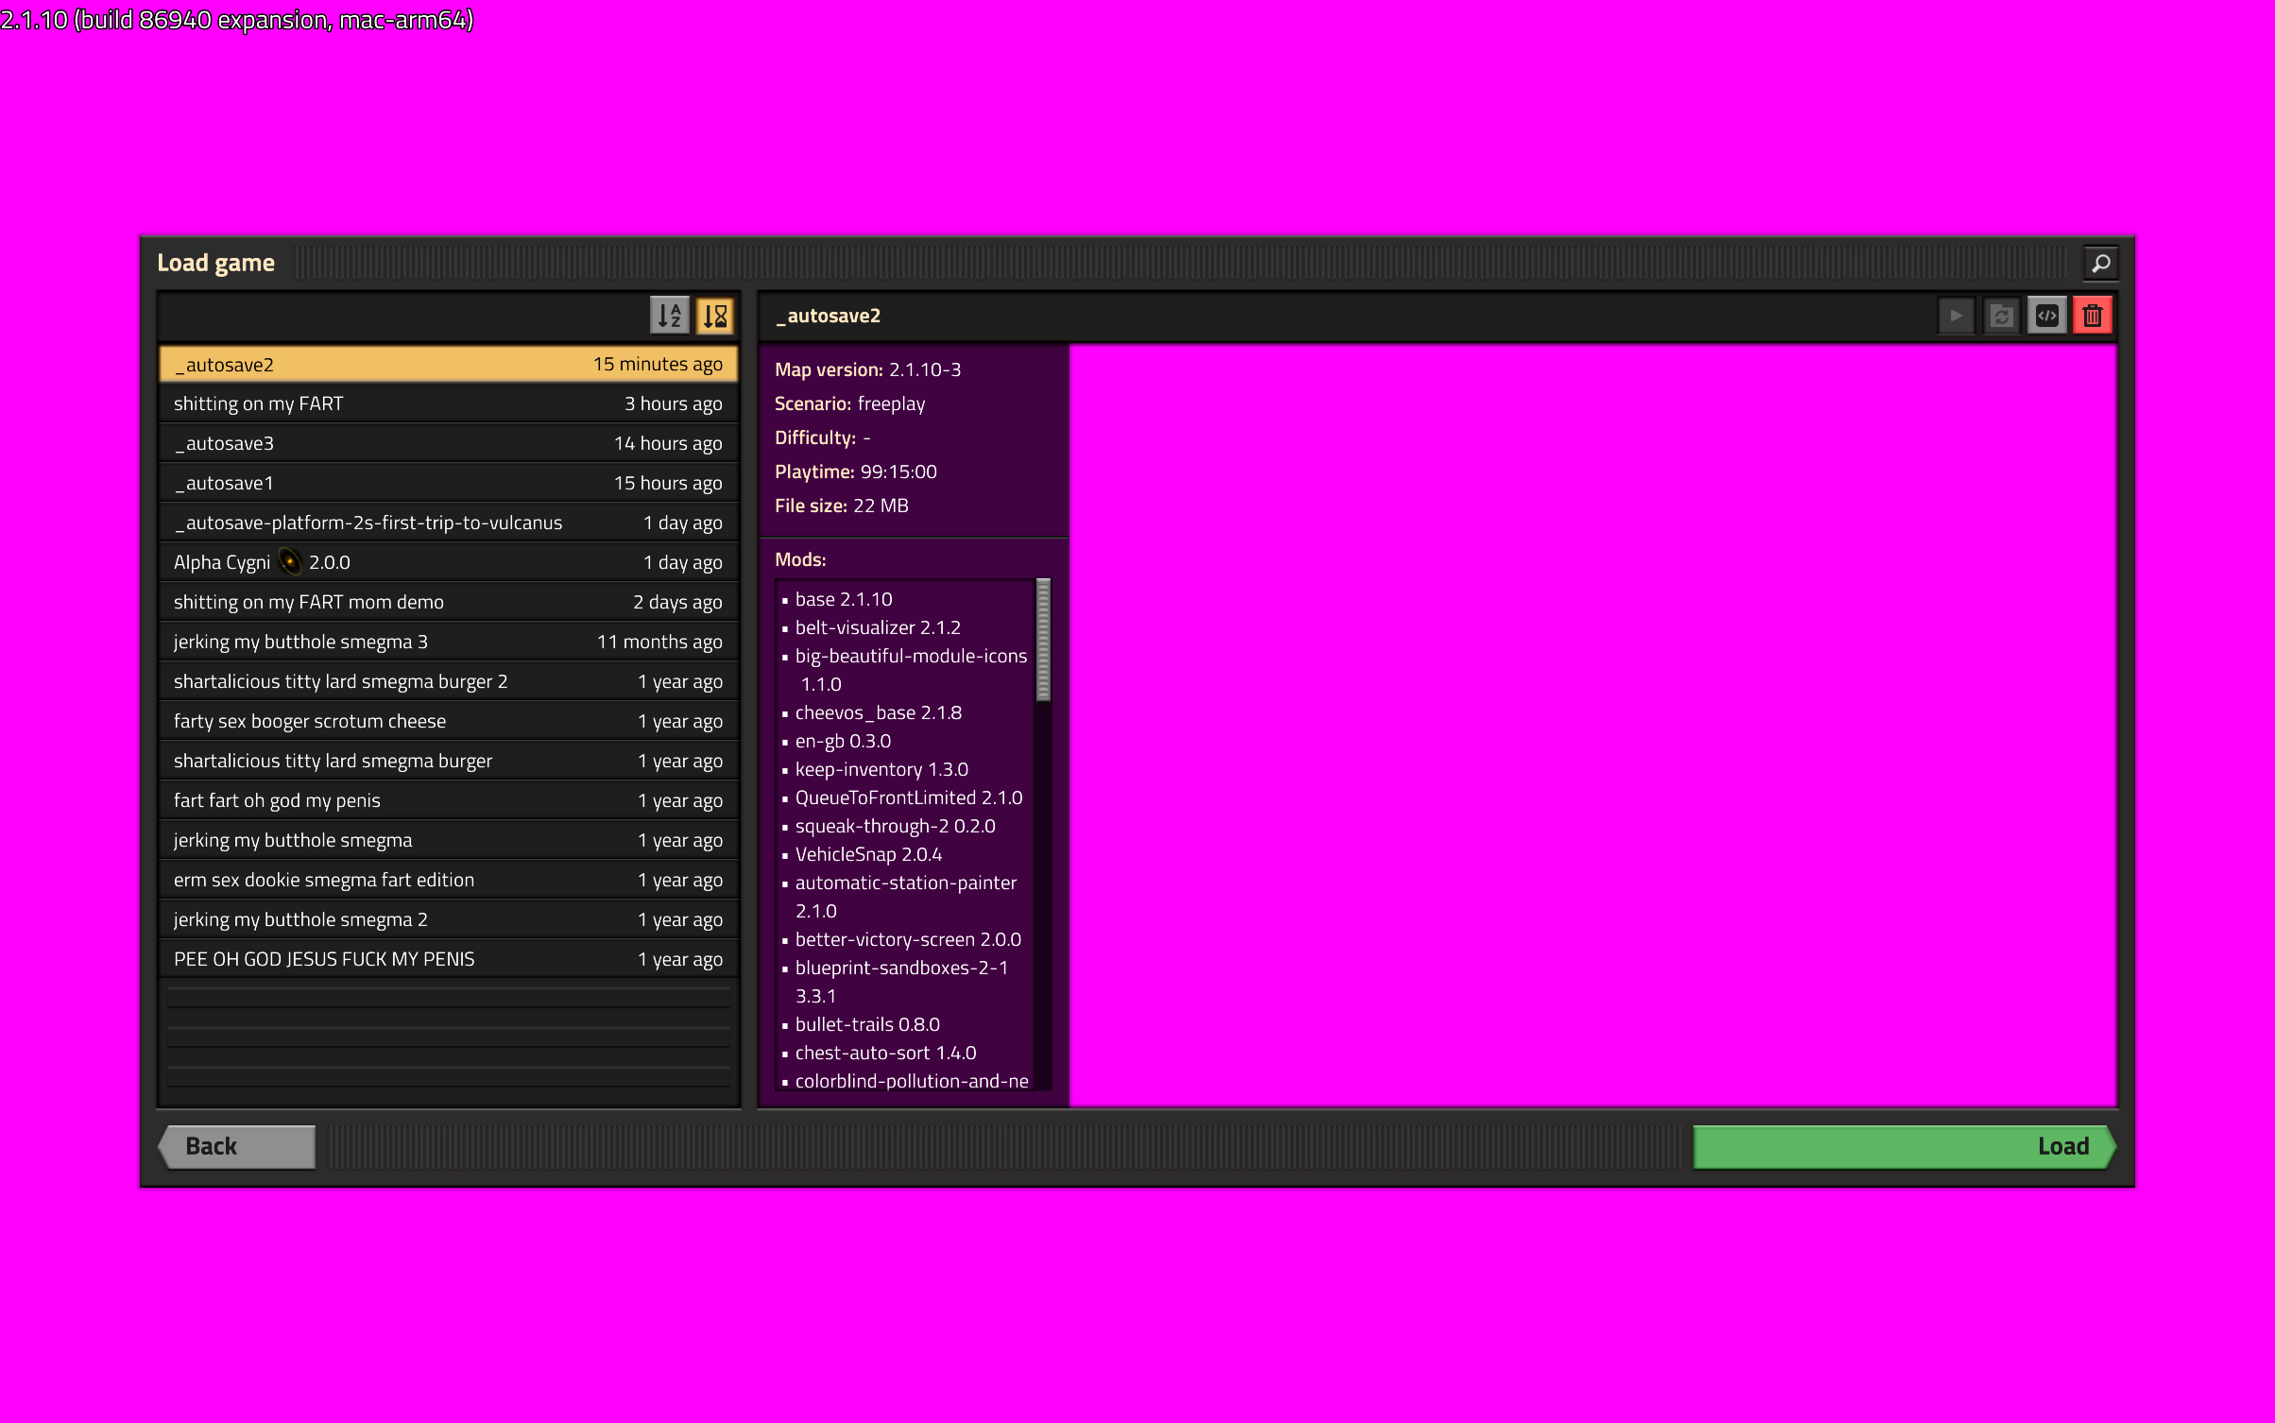The width and height of the screenshot is (2275, 1423).
Task: Open the code brackets icon button
Action: click(x=2046, y=316)
